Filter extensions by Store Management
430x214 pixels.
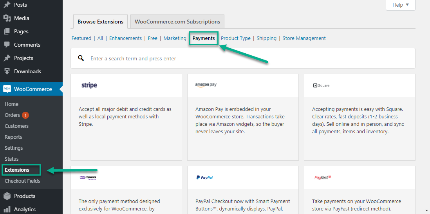coord(304,38)
